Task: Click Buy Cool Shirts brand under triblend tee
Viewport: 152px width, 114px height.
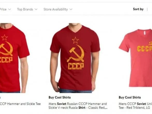Action: 130,97
